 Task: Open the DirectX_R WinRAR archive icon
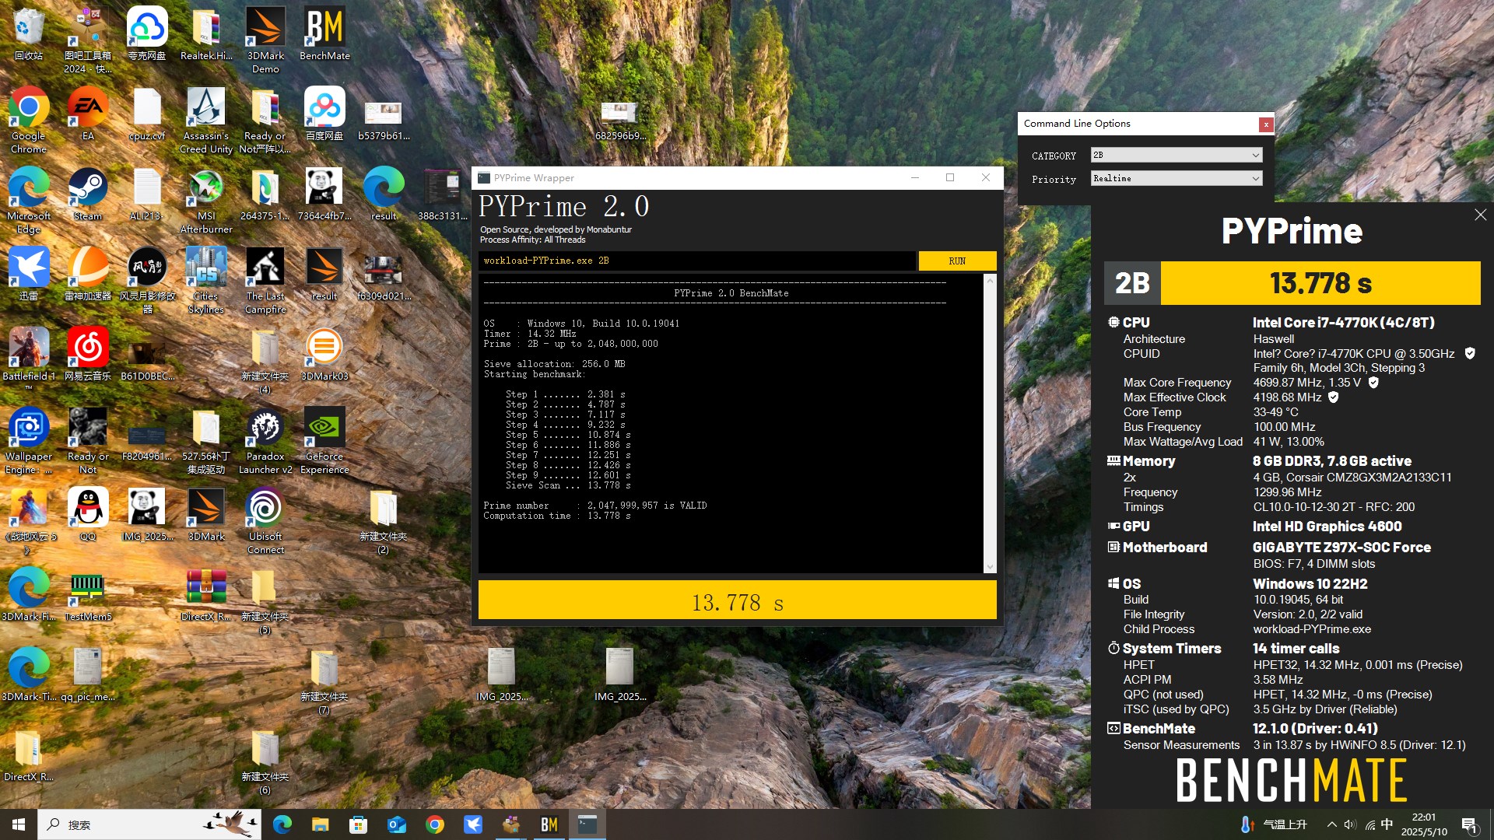click(x=206, y=594)
